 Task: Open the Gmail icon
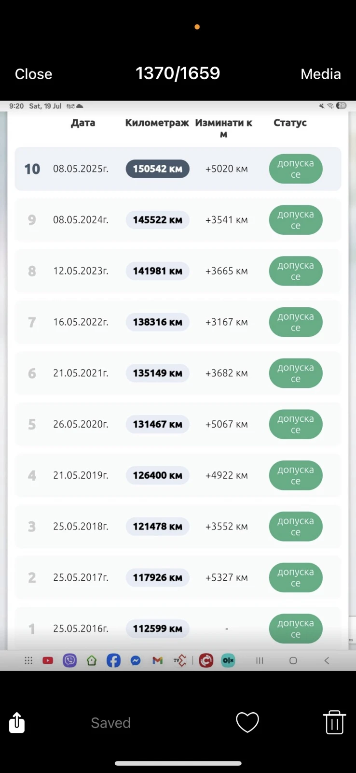tap(157, 660)
